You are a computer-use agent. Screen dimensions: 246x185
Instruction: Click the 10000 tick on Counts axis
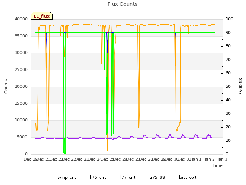(21, 120)
